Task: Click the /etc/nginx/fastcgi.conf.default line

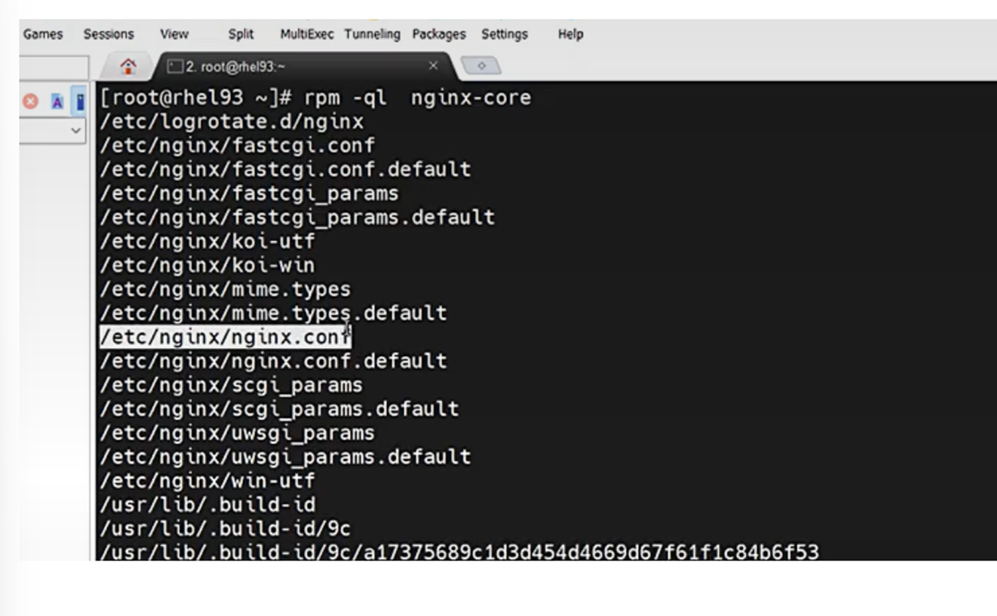Action: [285, 170]
